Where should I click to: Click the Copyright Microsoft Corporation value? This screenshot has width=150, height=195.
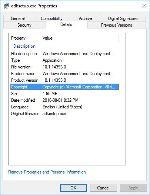[x=79, y=87]
